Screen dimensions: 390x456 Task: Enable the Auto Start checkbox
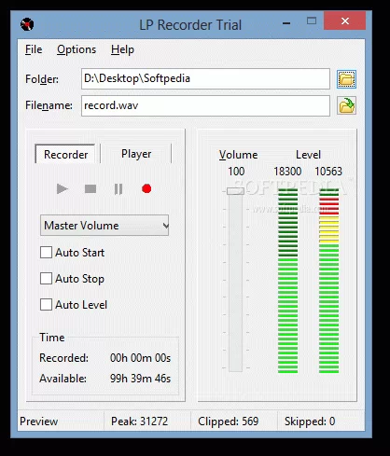click(46, 253)
